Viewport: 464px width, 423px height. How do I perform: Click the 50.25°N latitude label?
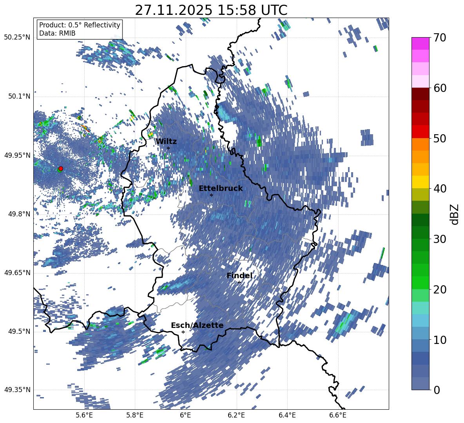(17, 37)
